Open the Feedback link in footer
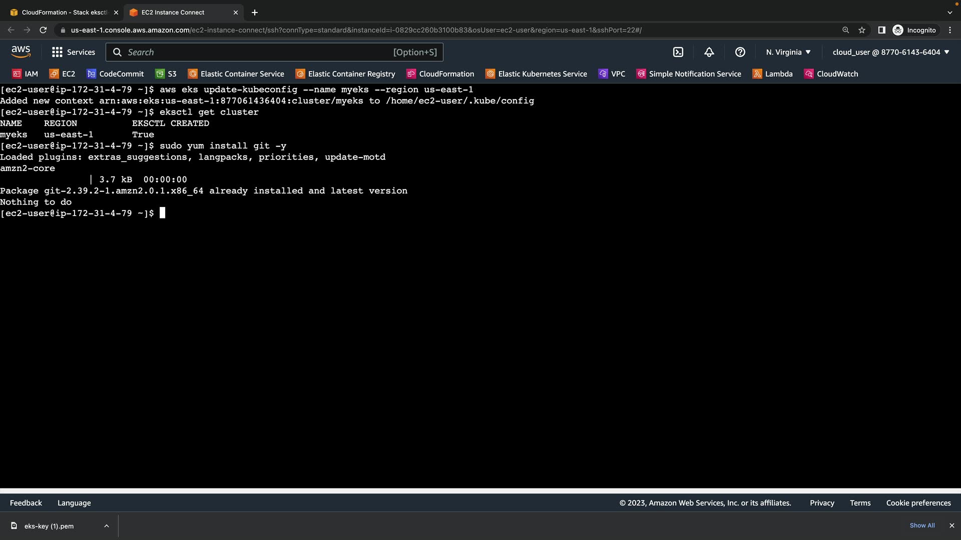Screen dimensions: 961x540 click(x=26, y=503)
